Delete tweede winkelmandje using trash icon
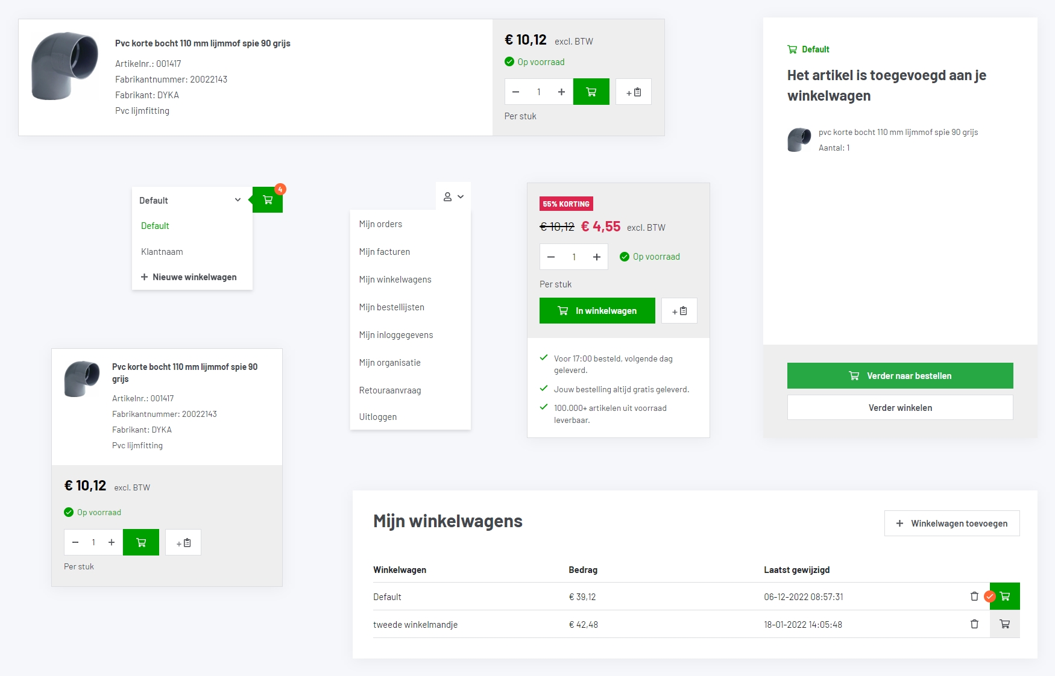1055x676 pixels. (x=974, y=624)
